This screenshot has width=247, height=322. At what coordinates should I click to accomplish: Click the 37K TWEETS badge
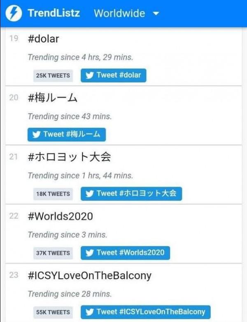(x=53, y=253)
